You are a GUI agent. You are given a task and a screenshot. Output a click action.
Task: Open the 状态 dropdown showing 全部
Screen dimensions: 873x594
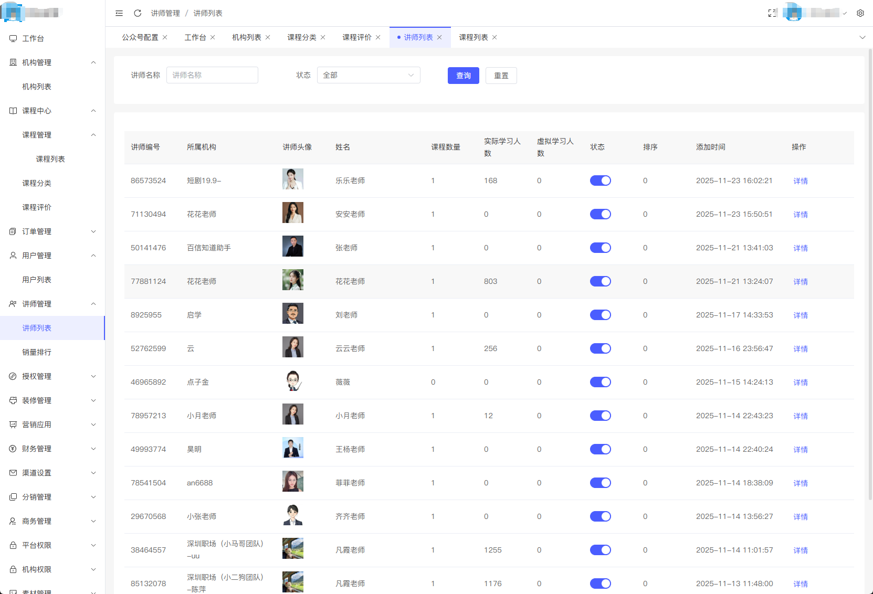[368, 75]
